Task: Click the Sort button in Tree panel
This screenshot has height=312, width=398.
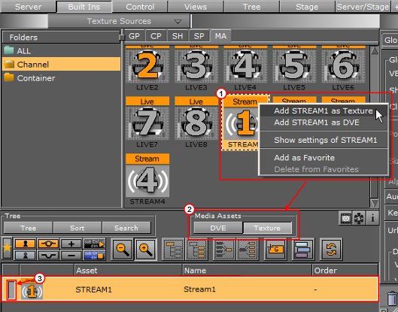Action: [x=77, y=228]
